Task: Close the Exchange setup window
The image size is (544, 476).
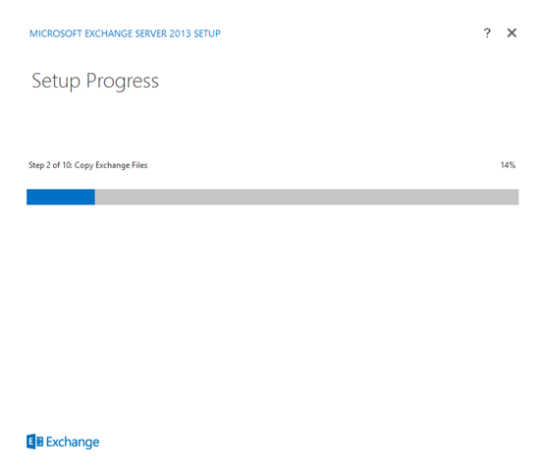Action: point(512,33)
